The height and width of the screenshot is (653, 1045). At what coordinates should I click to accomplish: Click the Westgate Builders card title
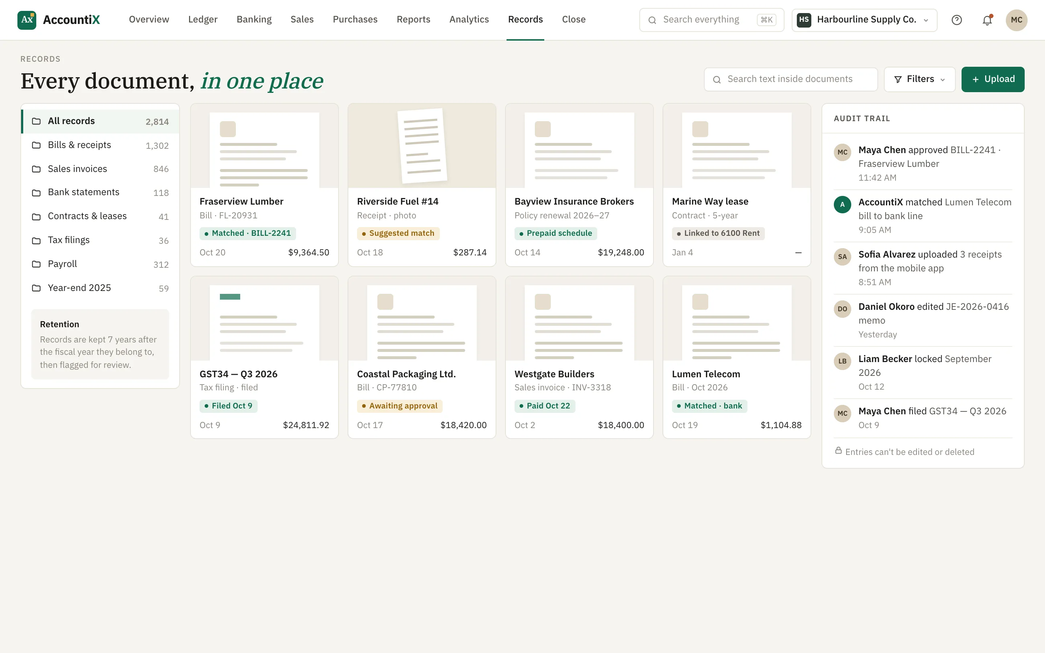coord(554,374)
